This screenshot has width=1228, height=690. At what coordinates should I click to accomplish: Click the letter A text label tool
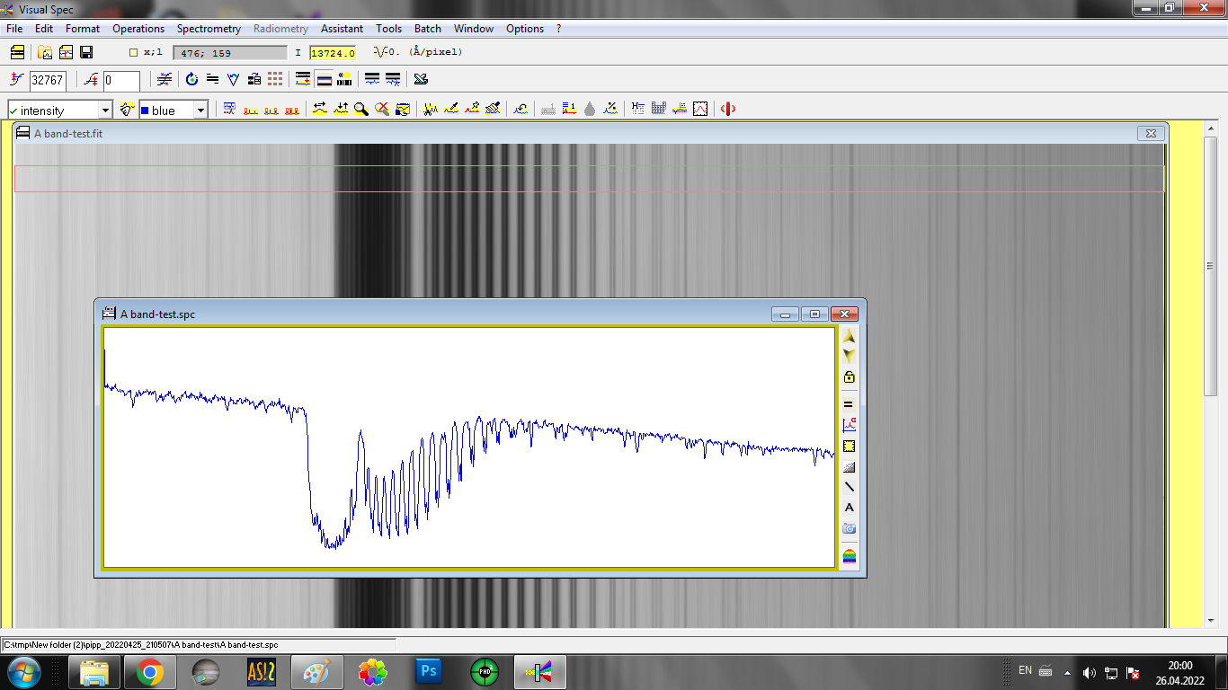[849, 508]
